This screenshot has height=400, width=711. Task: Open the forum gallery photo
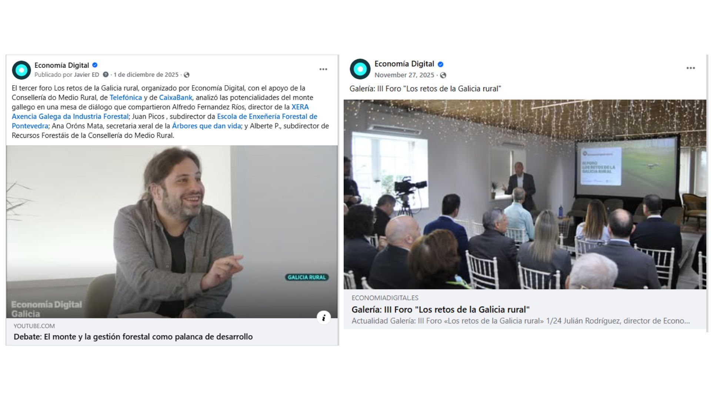point(525,194)
